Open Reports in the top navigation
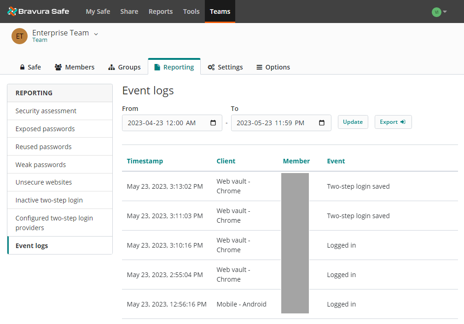The width and height of the screenshot is (464, 324). [x=161, y=12]
